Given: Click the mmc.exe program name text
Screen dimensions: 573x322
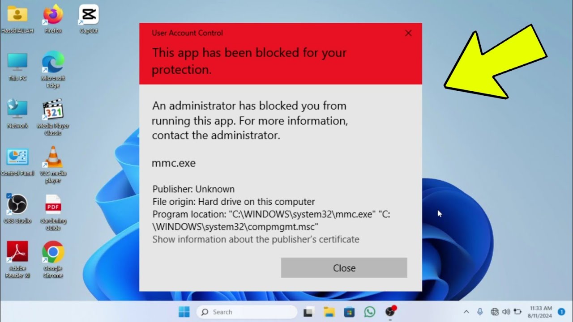Looking at the screenshot, I should [174, 163].
